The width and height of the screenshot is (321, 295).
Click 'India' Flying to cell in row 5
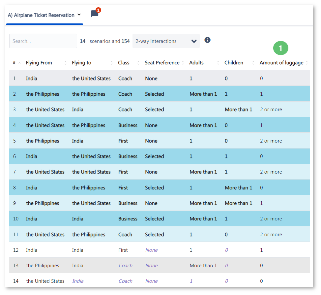[x=77, y=141]
